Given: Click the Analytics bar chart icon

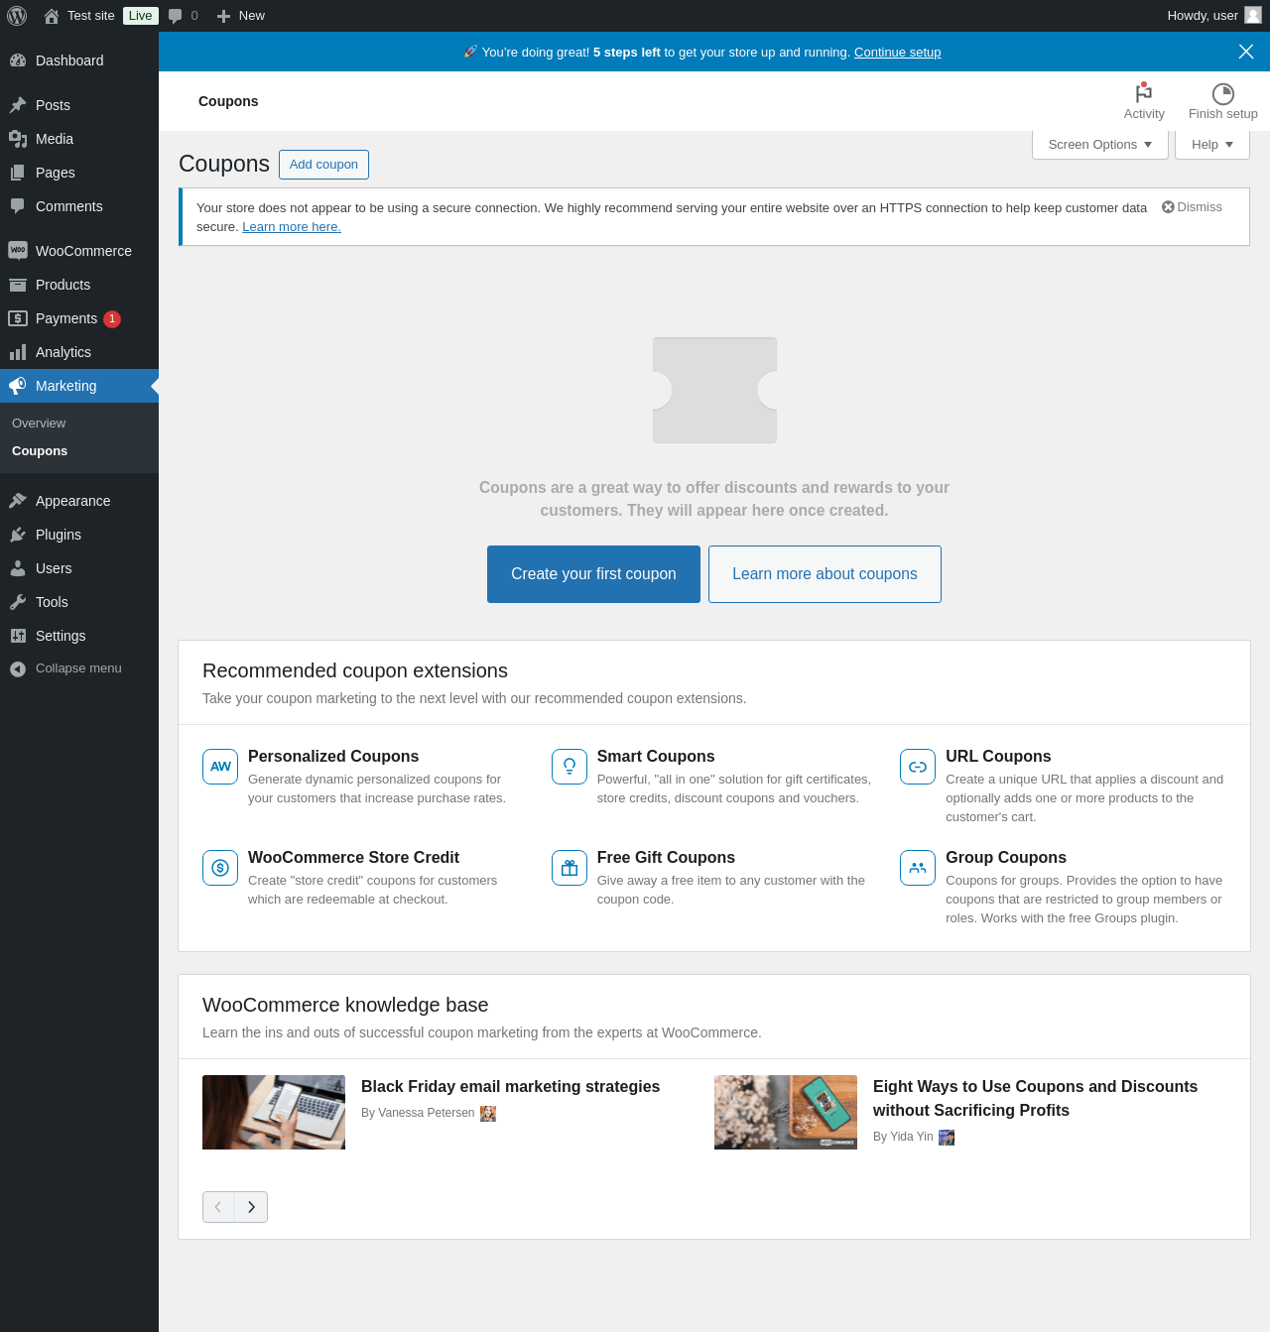Looking at the screenshot, I should [18, 352].
